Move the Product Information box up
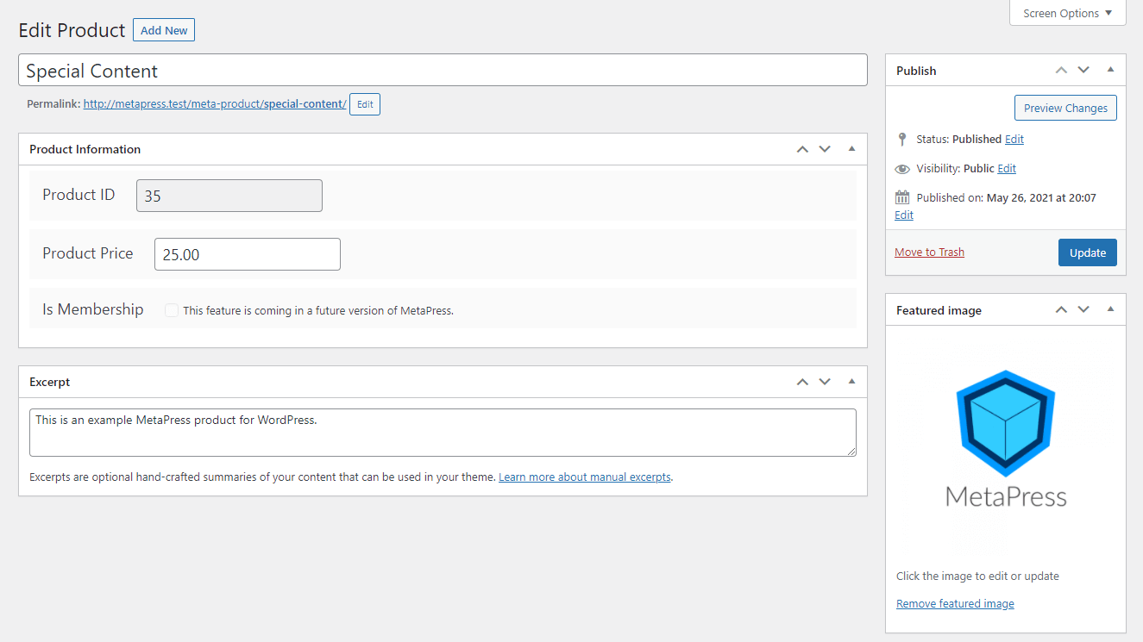Image resolution: width=1143 pixels, height=642 pixels. 802,148
